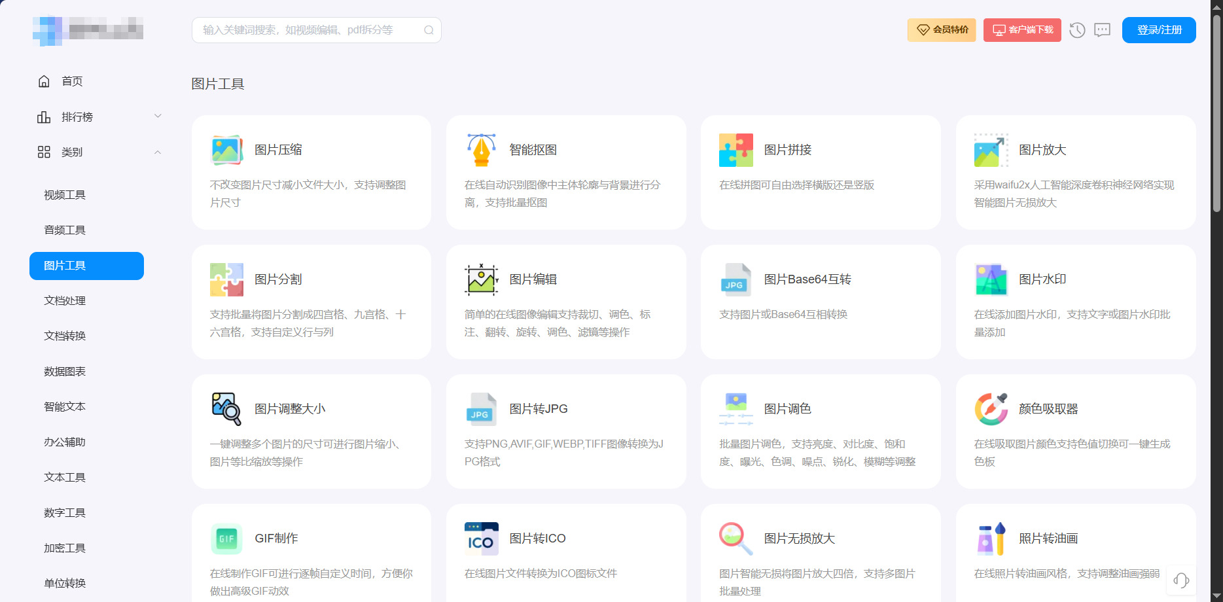Select 视频工具 in the sidebar
This screenshot has height=602, width=1223.
[65, 195]
